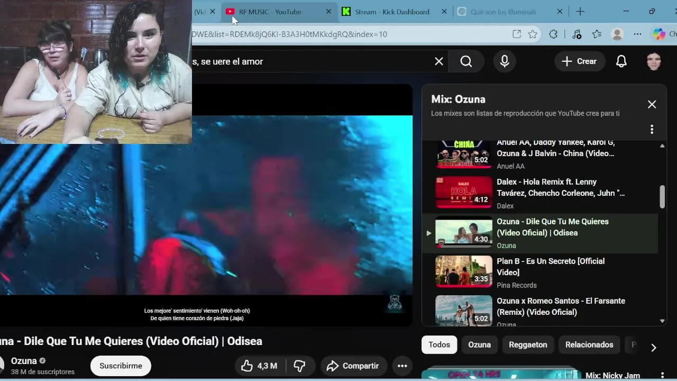Select the Relacionados filter chip
677x381 pixels.
pos(589,344)
